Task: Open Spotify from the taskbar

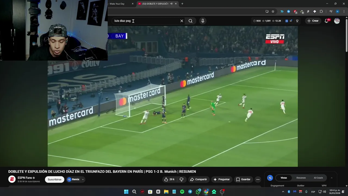Action: tap(182, 192)
